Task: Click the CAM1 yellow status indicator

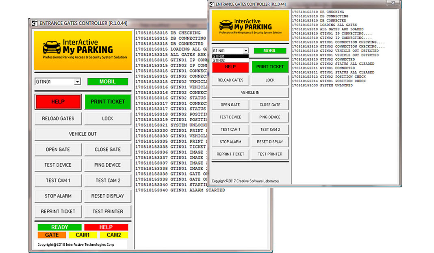Action: 83,235
